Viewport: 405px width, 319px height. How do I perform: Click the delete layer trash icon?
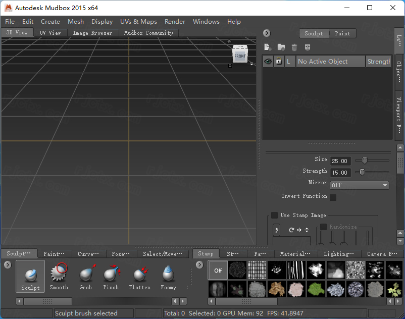coord(294,47)
